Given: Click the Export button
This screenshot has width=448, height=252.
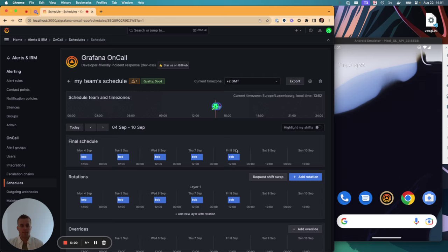Looking at the screenshot, I should [x=295, y=81].
